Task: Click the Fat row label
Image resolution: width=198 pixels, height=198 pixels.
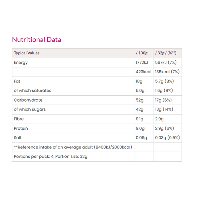Action: pos(17,81)
